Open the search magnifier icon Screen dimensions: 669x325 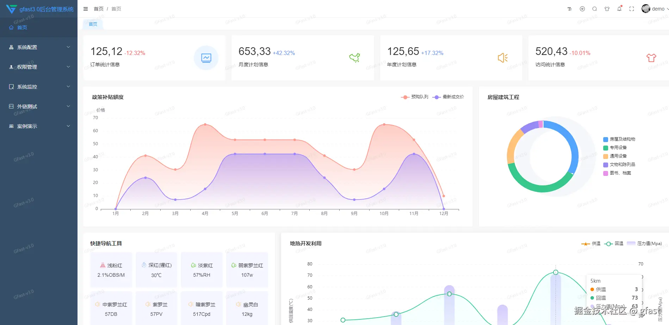(x=595, y=9)
